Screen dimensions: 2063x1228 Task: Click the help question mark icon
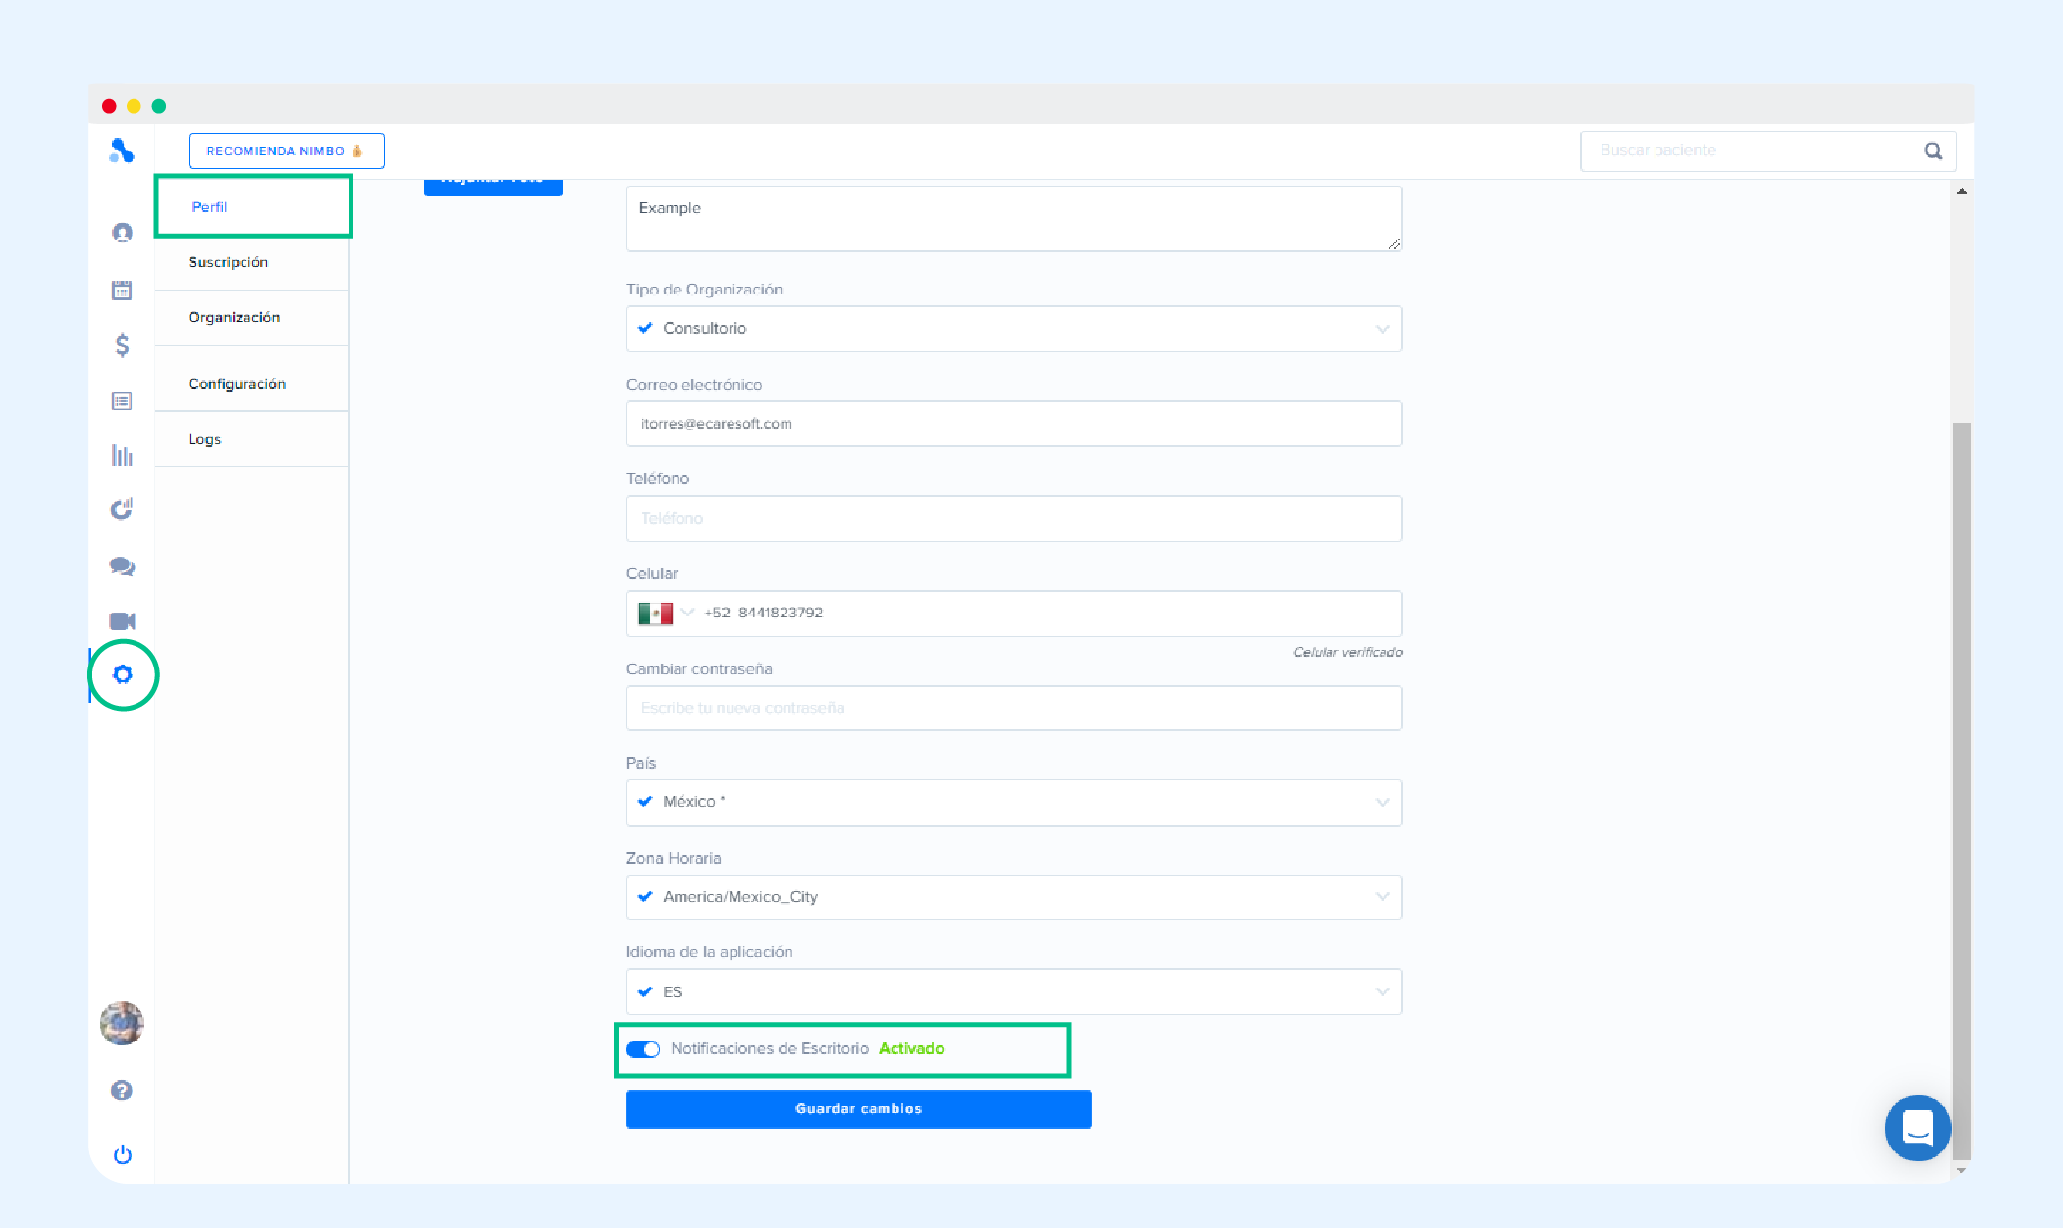122,1091
